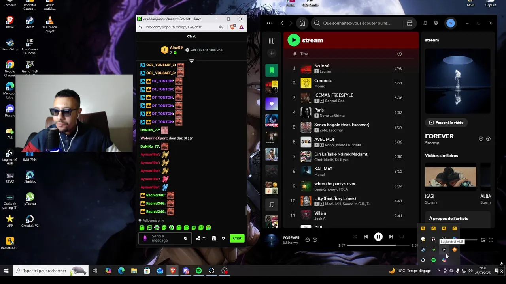Open Spotify notifications bell
The width and height of the screenshot is (506, 284).
point(425,23)
